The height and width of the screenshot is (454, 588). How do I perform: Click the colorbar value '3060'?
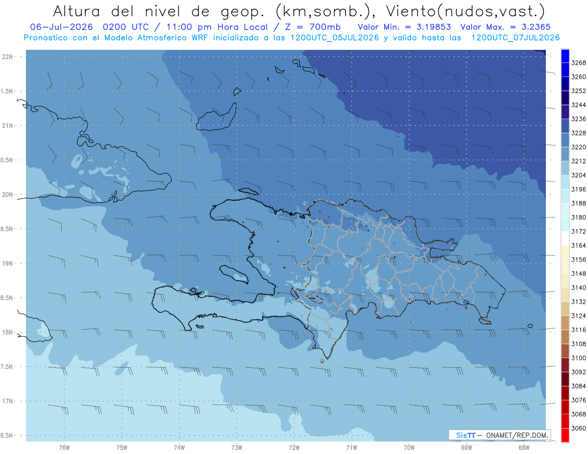579,428
